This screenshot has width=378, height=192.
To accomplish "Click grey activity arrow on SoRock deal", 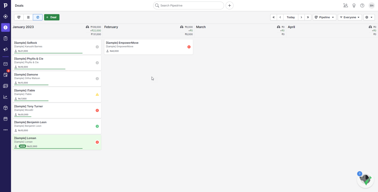I will tap(97, 47).
